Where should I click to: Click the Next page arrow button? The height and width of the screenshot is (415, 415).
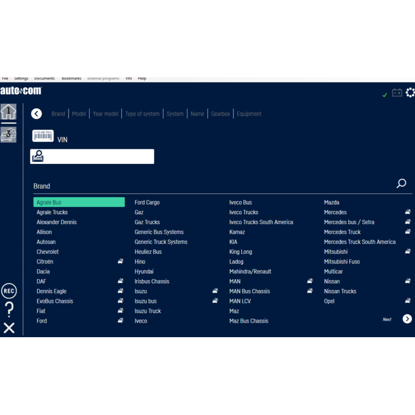click(407, 319)
